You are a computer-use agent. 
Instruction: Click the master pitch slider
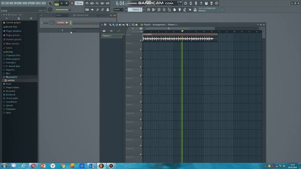[x=63, y=10]
